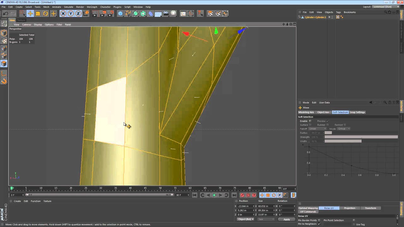Click Render View clapperboard icon

[95, 14]
